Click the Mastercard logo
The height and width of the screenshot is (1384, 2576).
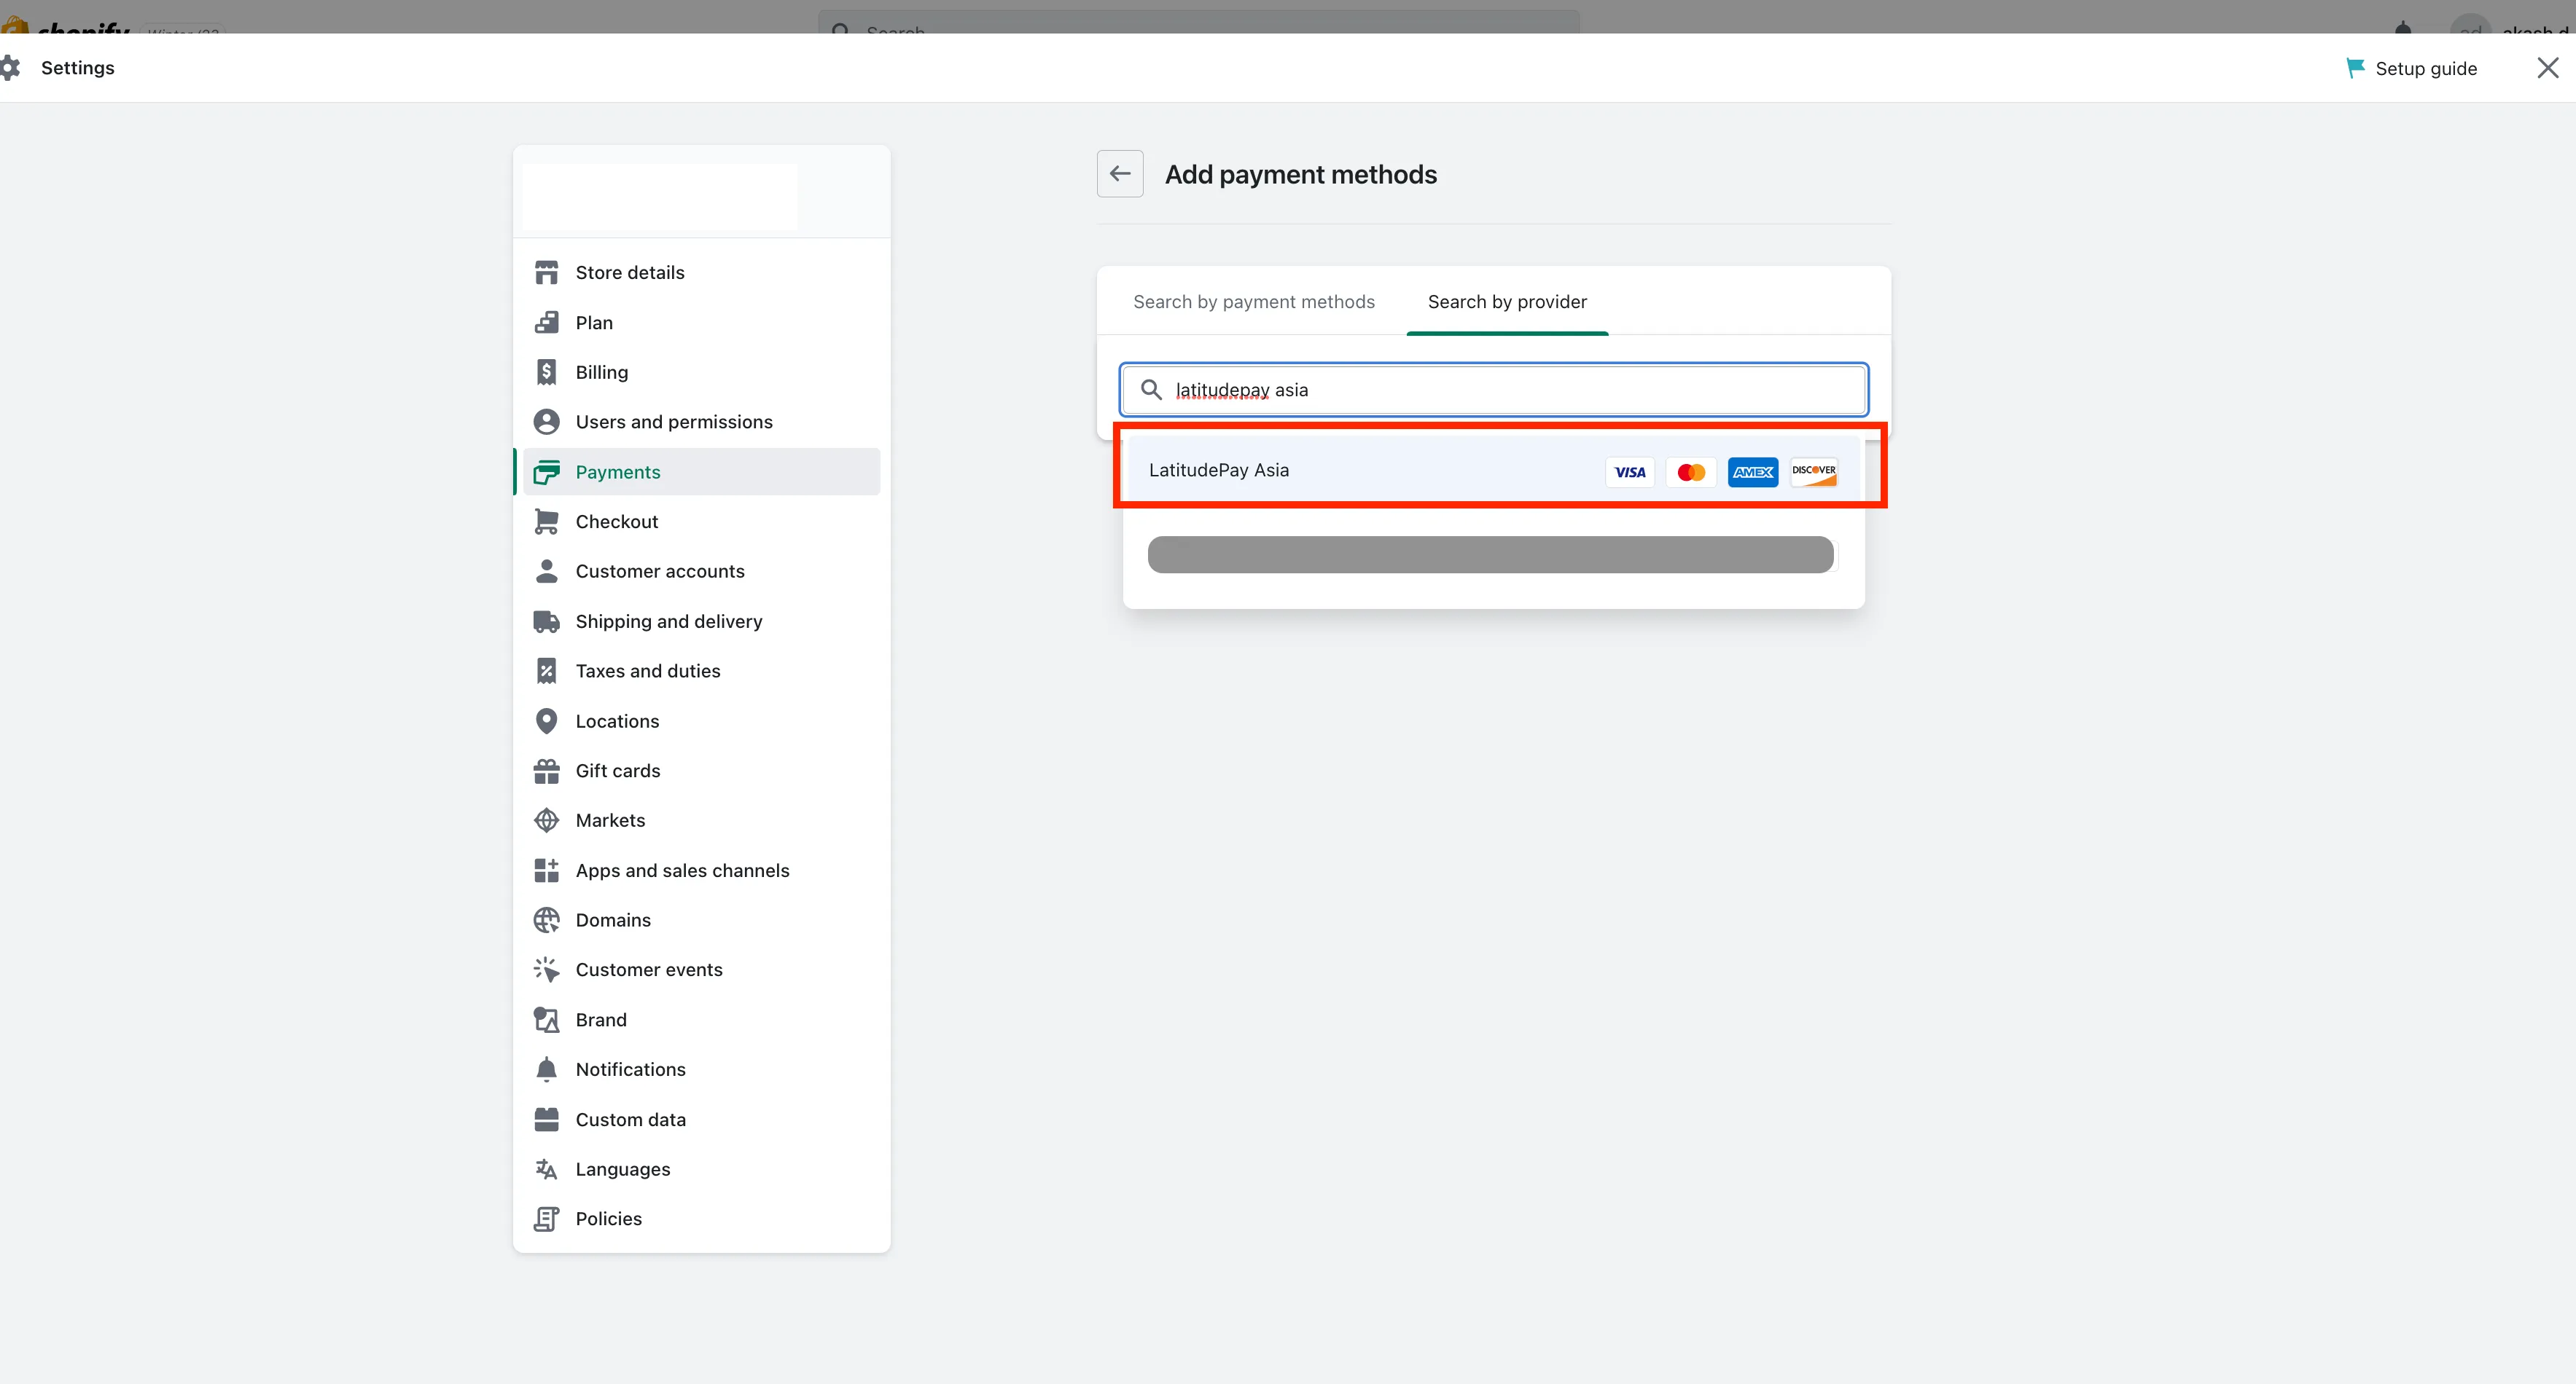point(1691,472)
